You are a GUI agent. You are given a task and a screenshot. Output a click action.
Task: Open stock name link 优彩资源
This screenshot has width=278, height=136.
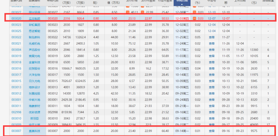[34, 112]
